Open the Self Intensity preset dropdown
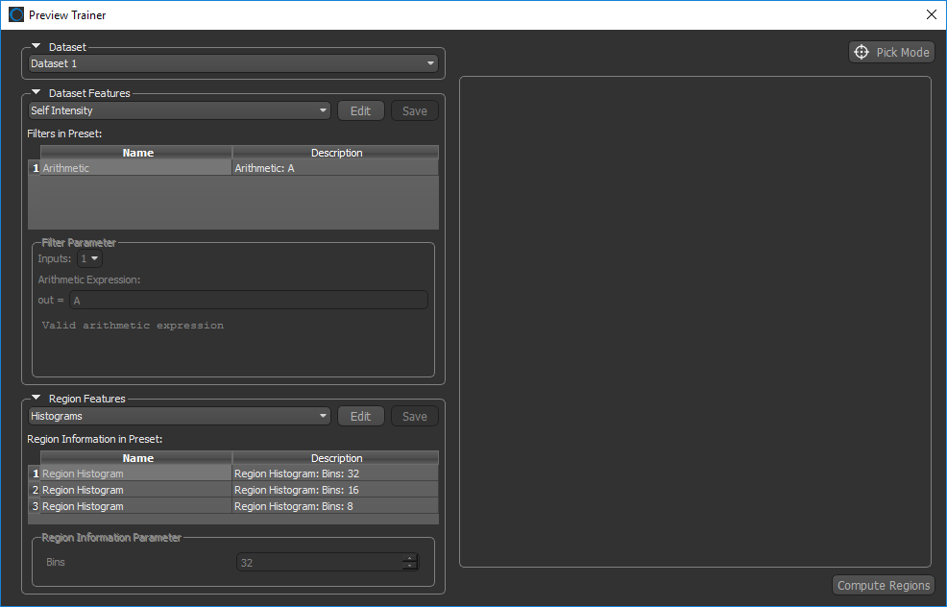The height and width of the screenshot is (607, 947). (x=180, y=110)
